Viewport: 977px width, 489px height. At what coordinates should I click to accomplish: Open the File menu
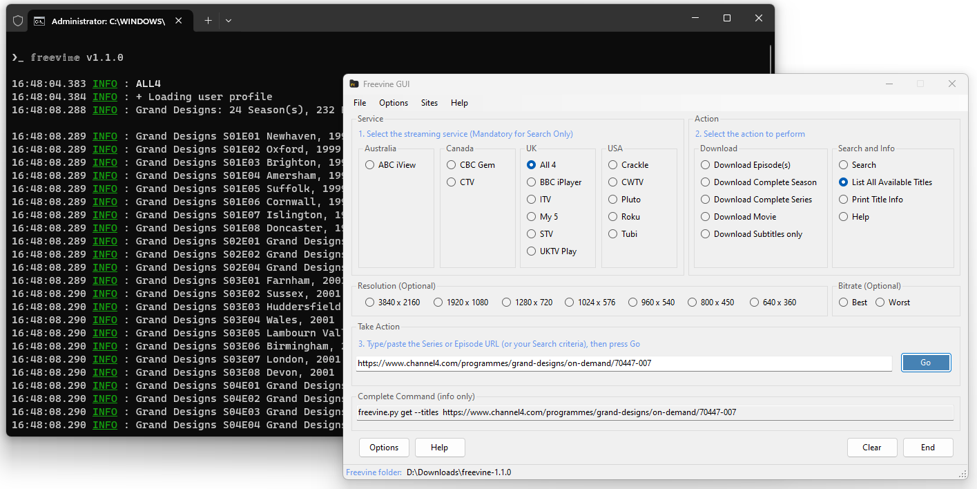pos(360,103)
